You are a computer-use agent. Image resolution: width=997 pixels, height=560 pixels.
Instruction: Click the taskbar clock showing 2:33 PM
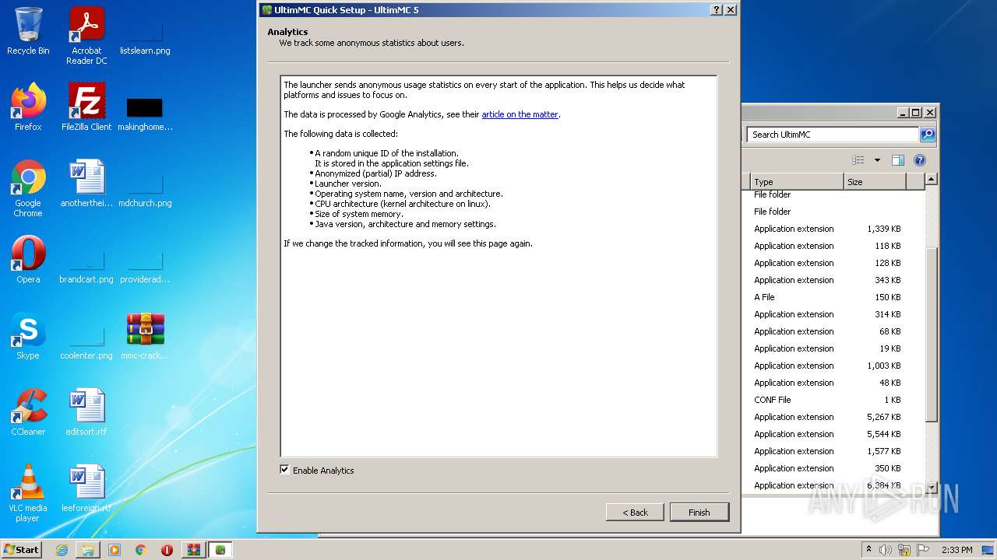(x=956, y=550)
